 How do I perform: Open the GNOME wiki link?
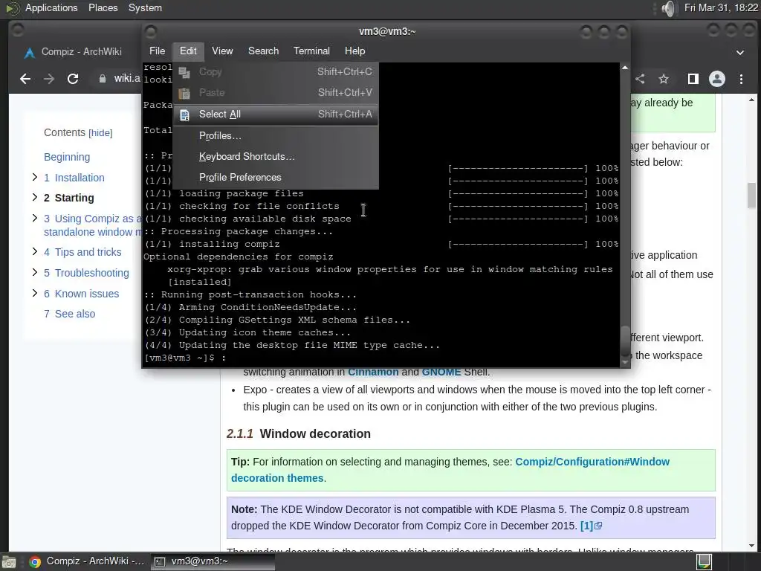click(x=441, y=372)
